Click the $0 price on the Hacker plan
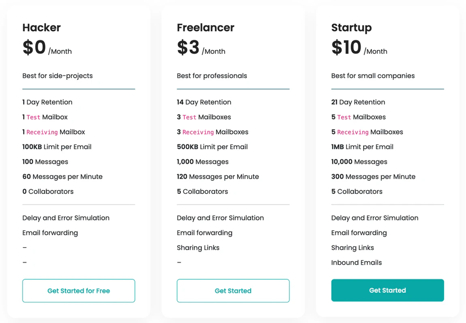Viewport: 466px width, 323px height. (34, 47)
